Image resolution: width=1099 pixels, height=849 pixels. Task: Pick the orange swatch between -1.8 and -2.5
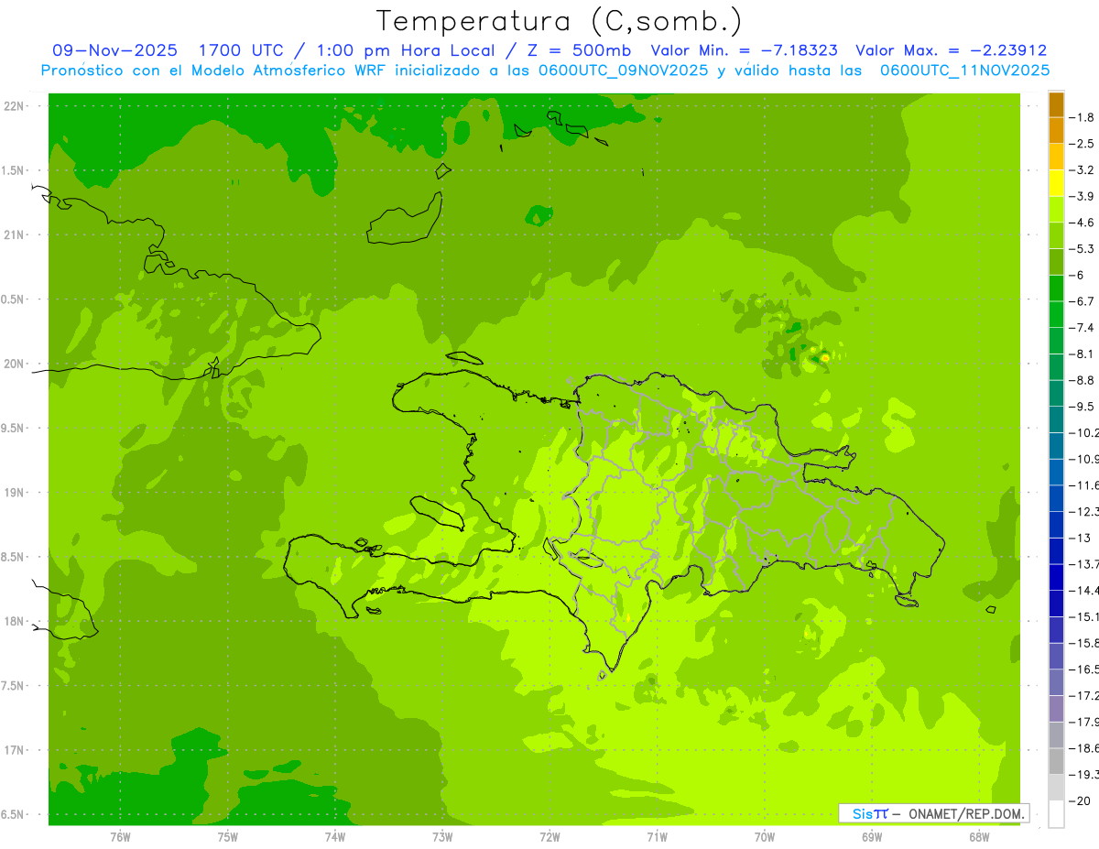click(x=1056, y=131)
